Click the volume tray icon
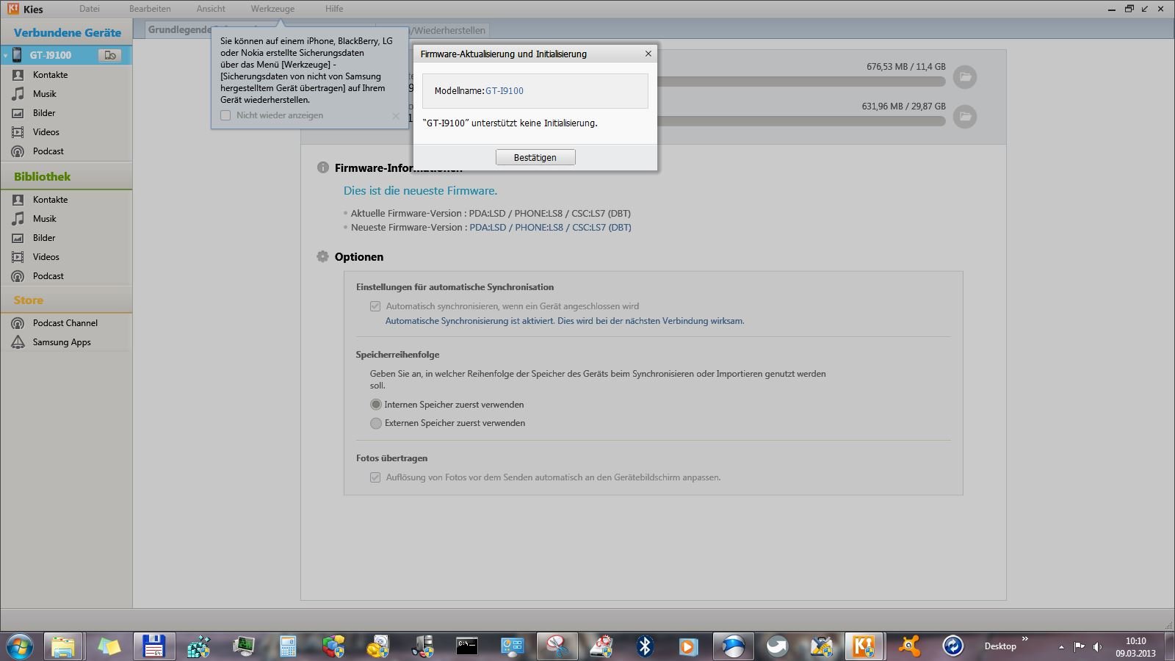1175x661 pixels. click(1097, 647)
